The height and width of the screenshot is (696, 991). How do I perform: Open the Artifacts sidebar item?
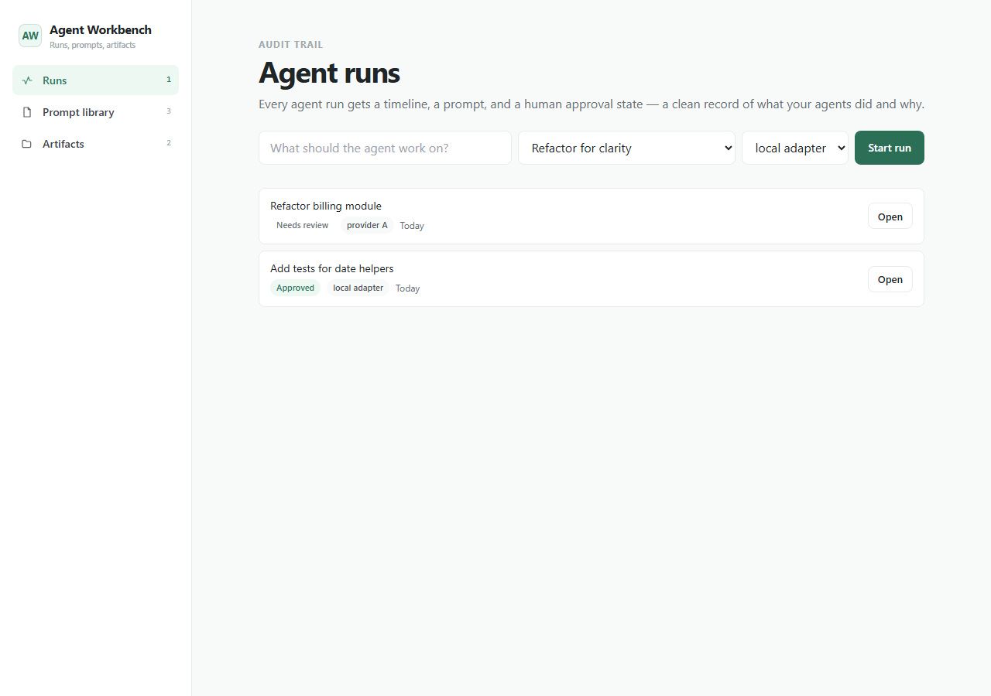pos(95,144)
